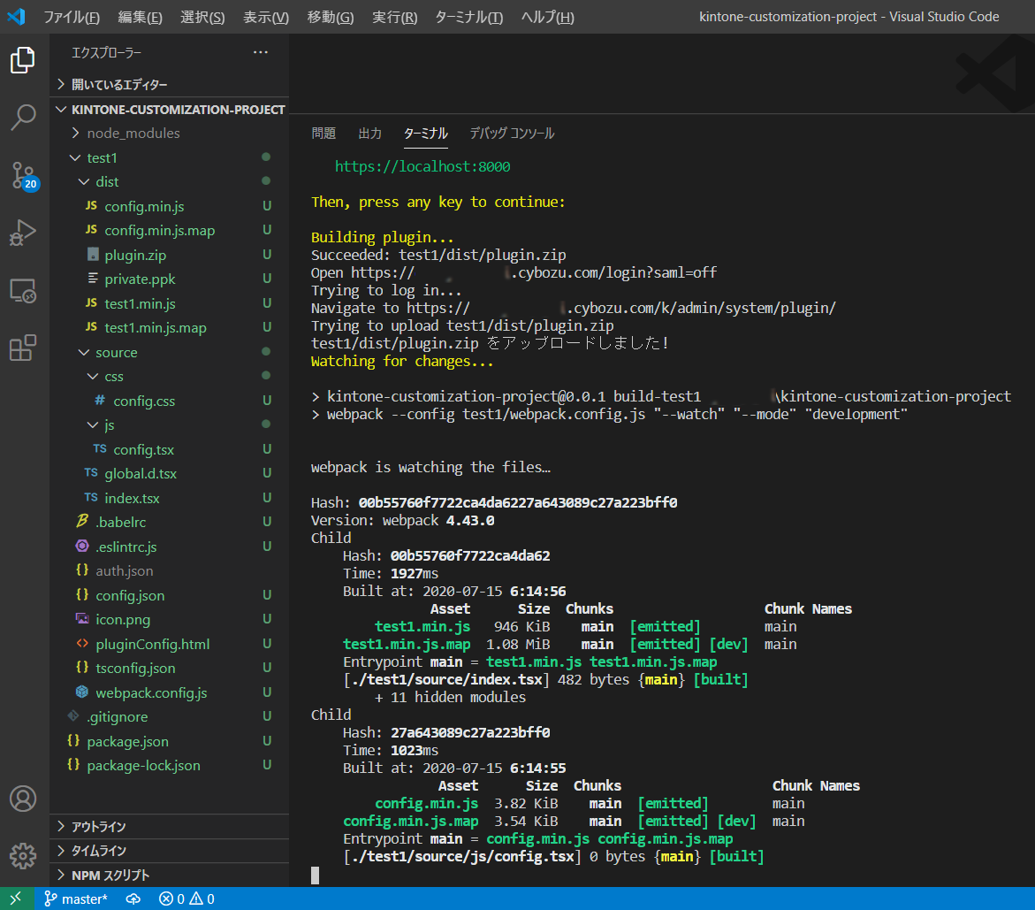The width and height of the screenshot is (1035, 910).
Task: Expand the node_modules folder
Action: coord(133,134)
